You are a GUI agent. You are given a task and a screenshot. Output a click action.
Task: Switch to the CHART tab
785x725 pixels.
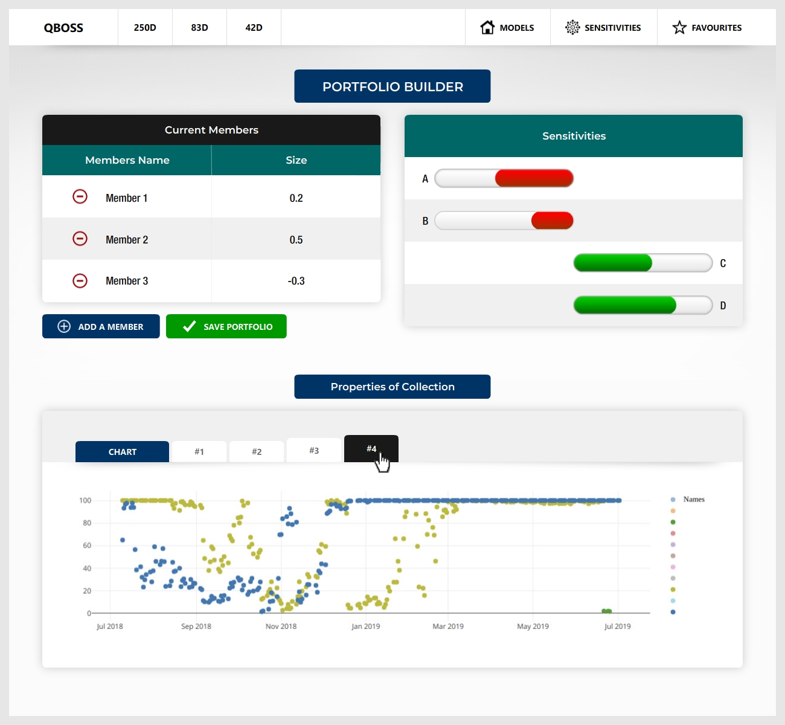tap(122, 452)
